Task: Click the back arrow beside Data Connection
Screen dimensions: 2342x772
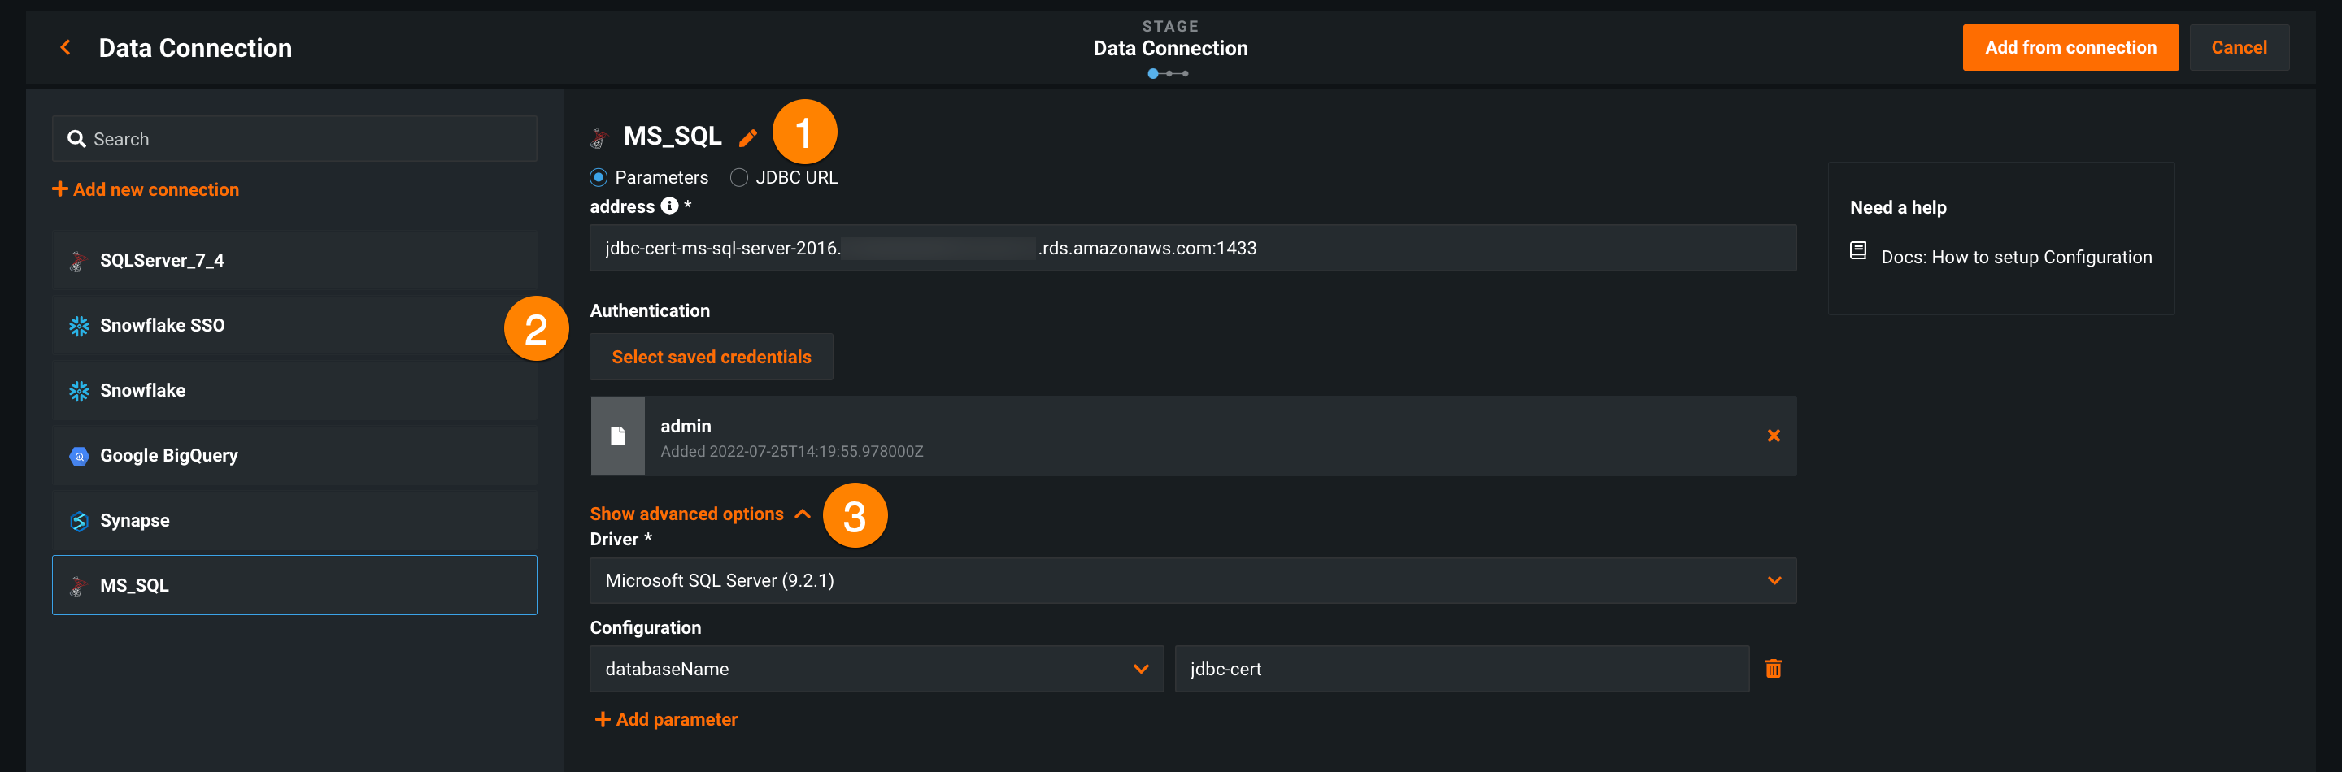Action: 65,47
